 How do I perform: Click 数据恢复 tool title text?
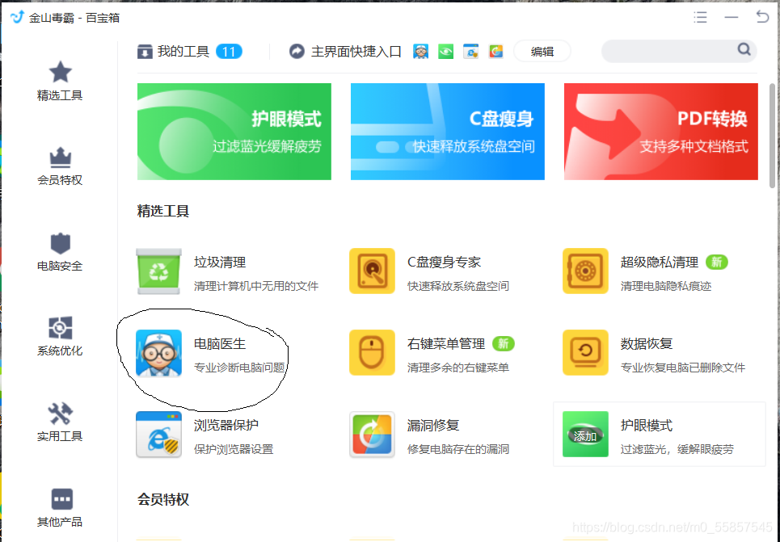(x=647, y=343)
